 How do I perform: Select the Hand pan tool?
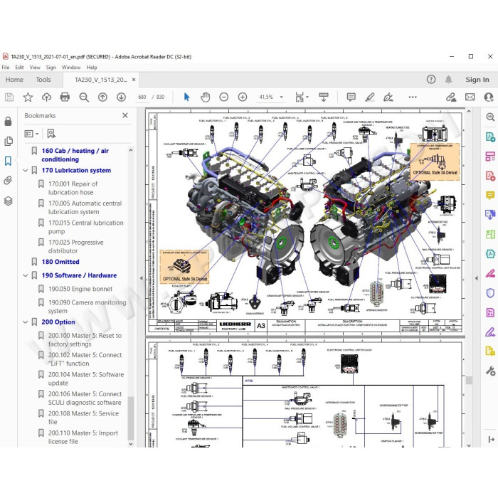tap(205, 97)
